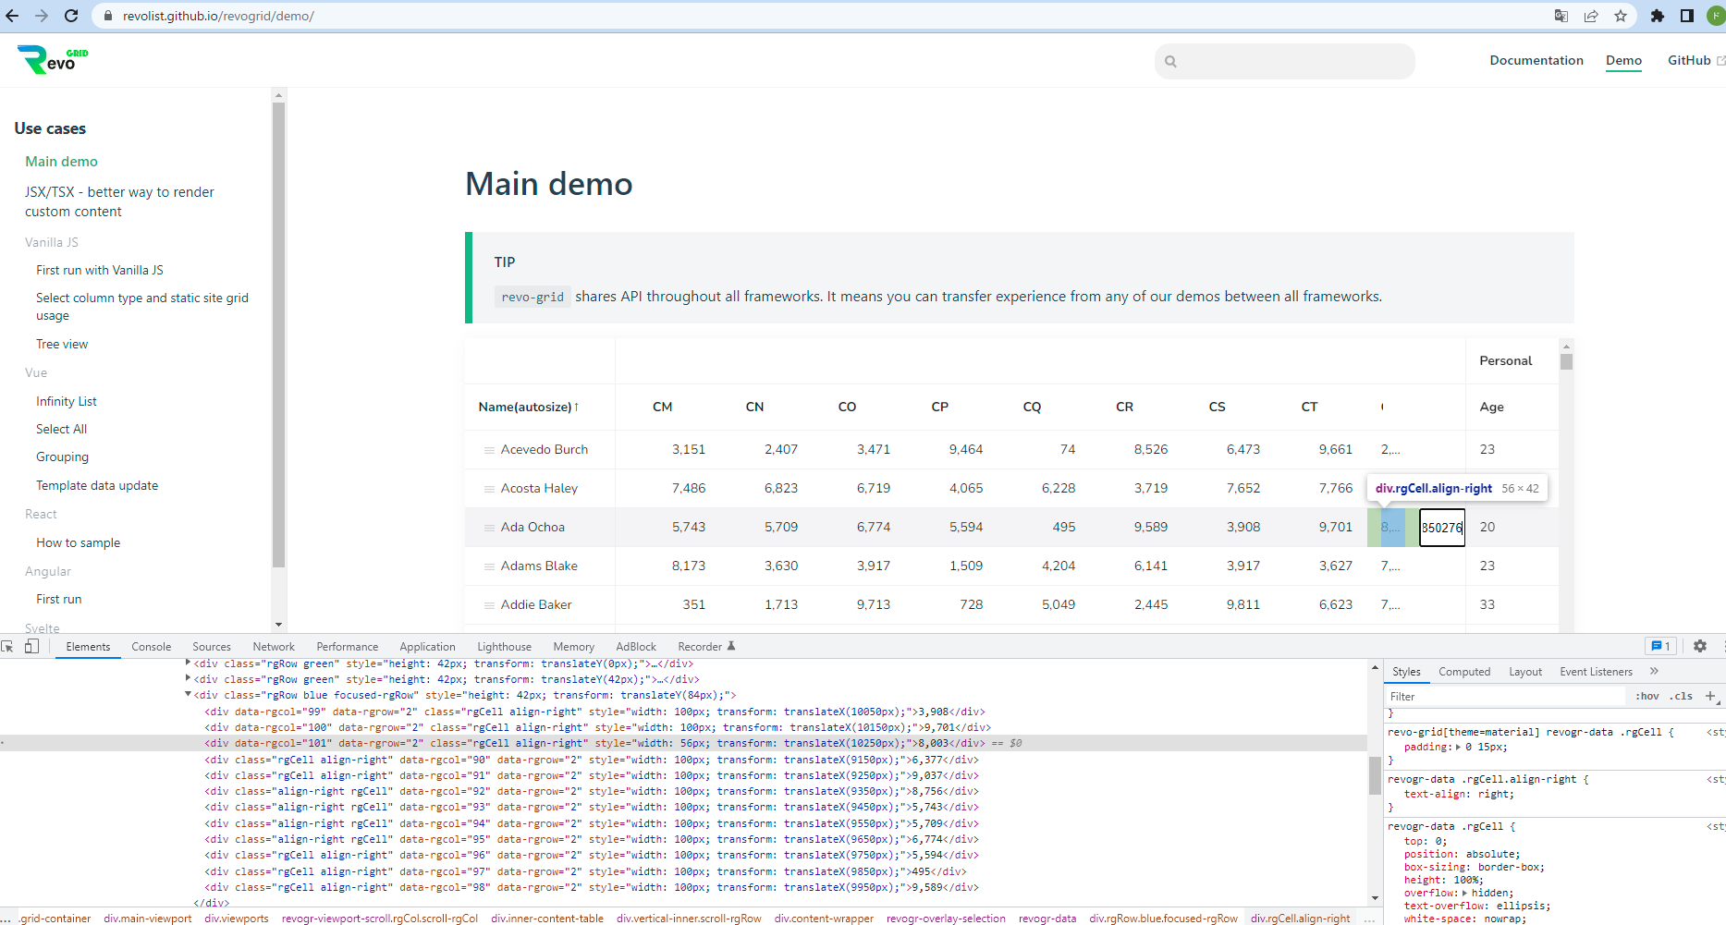Show more Styles pane tabs chevron
1726x925 pixels.
(x=1655, y=672)
